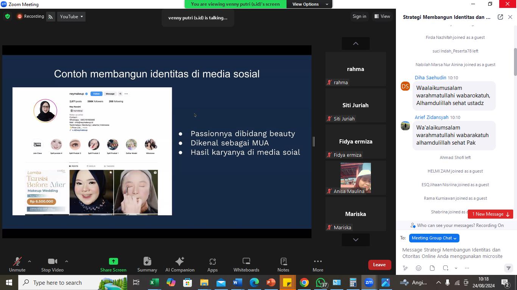Open the Notes tool

[x=283, y=264]
